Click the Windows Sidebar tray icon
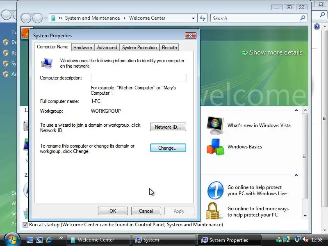Viewport: 328px width, 246px height. pos(287,239)
